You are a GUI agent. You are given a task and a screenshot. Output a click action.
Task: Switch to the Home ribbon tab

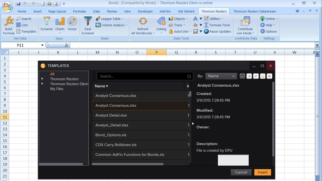point(22,11)
